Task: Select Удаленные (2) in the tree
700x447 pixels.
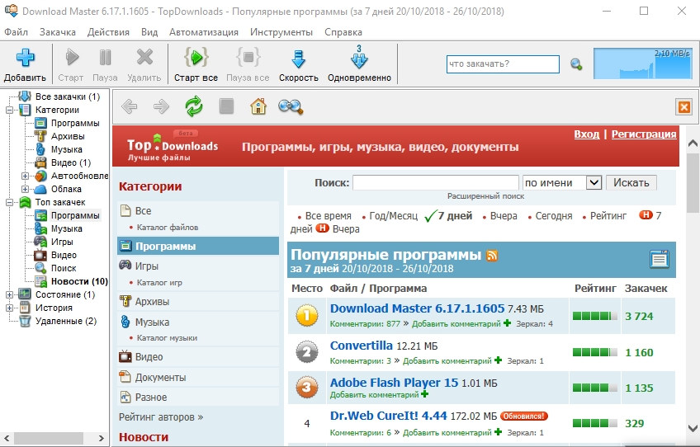Action: click(x=66, y=321)
